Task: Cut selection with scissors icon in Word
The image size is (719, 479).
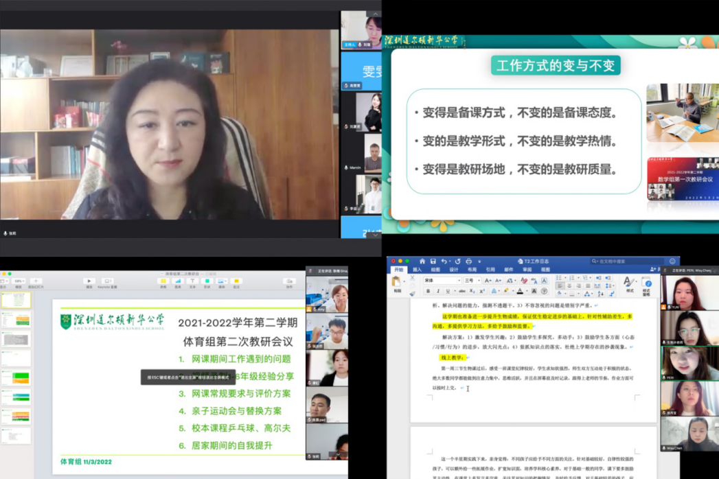Action: (412, 278)
